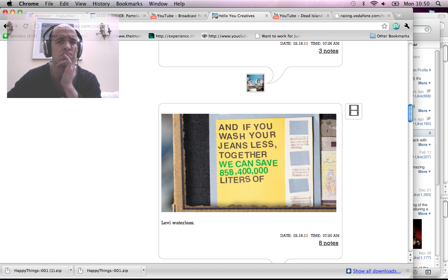Expand HappyThings-001.zip download options arrow
The height and width of the screenshot is (280, 448).
[143, 271]
